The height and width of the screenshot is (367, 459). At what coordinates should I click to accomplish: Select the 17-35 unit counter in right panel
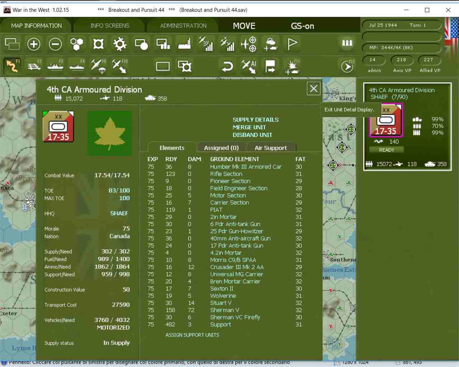coord(386,120)
